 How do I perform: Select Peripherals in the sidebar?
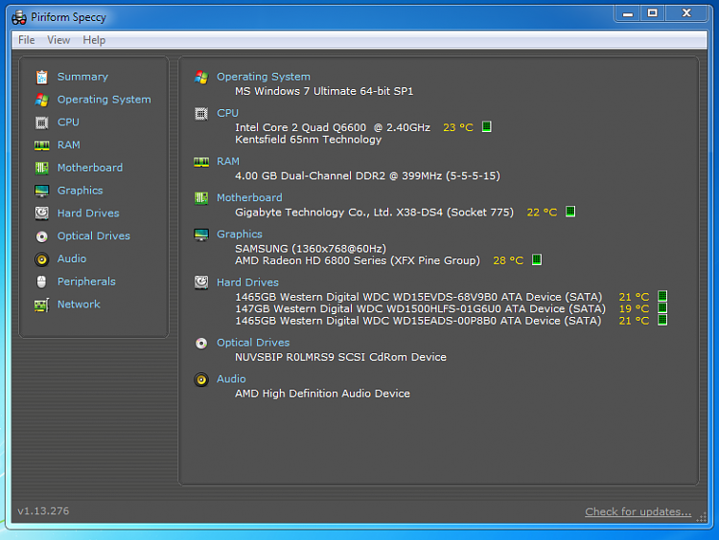pos(86,281)
